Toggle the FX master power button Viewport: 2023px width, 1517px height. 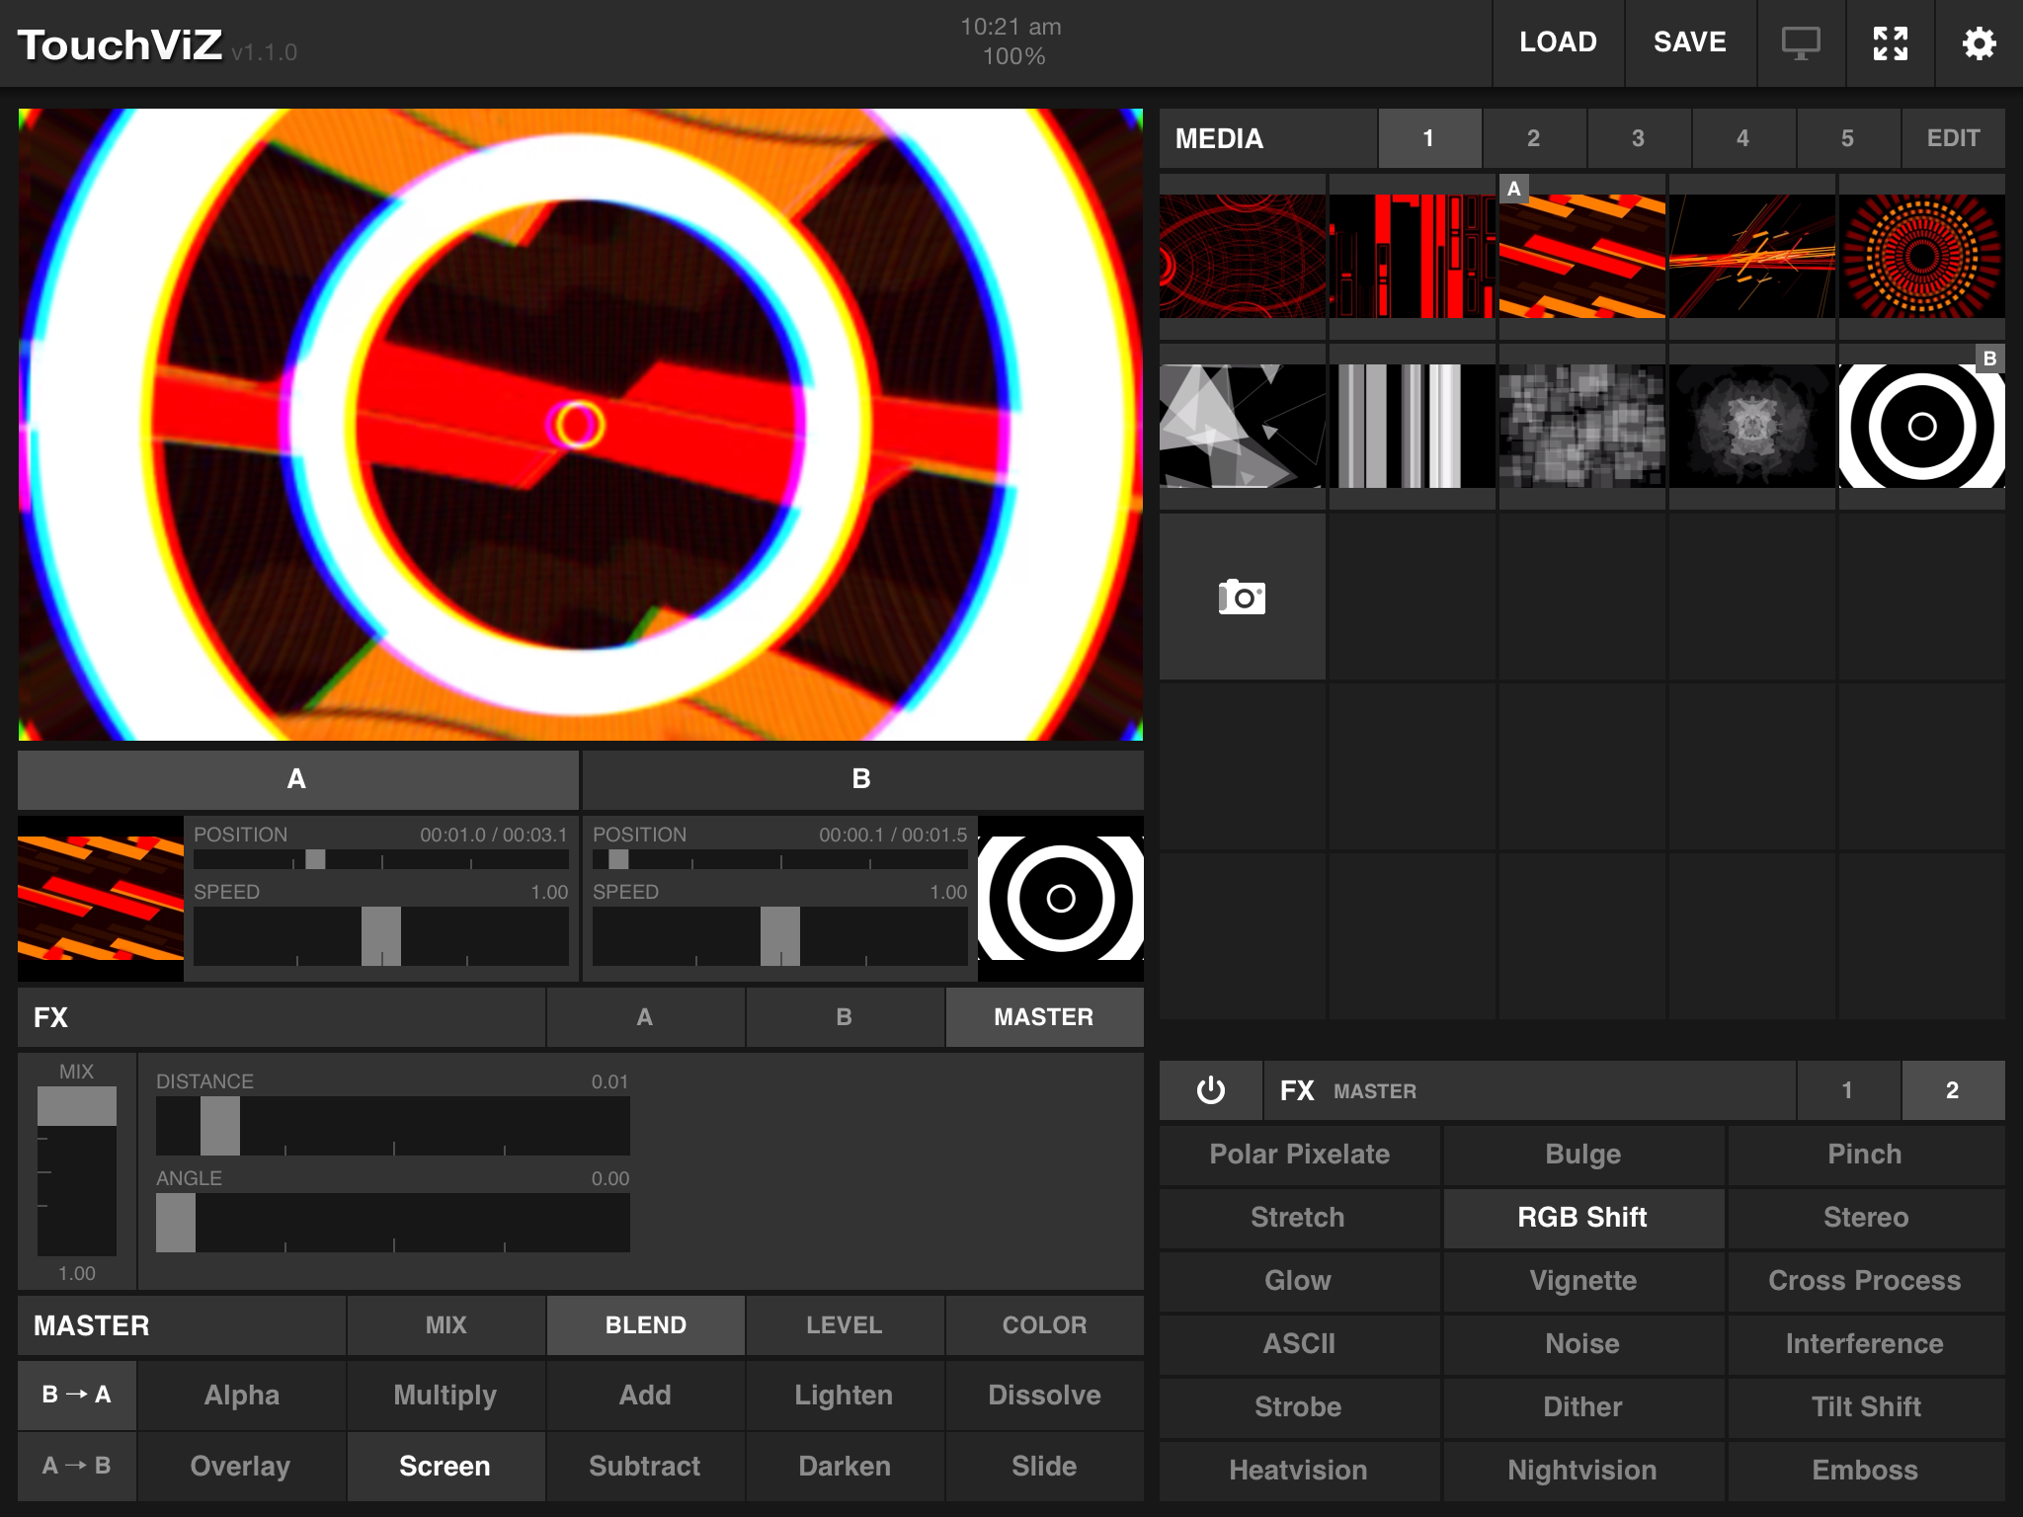[1210, 1090]
